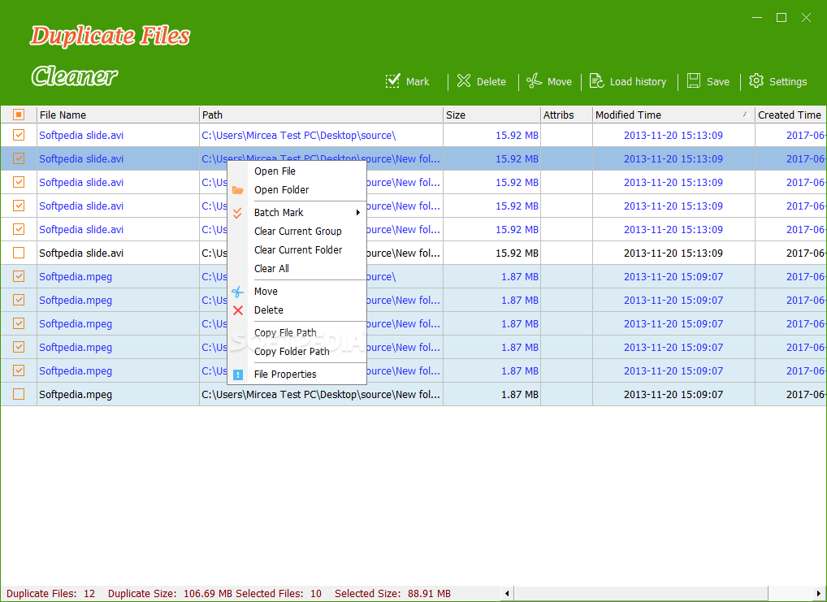Click 'Selected Size: 88.91 MB' in status bar
This screenshot has width=827, height=602.
pyautogui.click(x=392, y=594)
